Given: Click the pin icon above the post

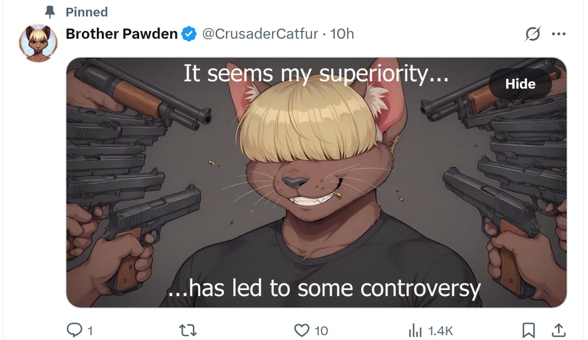Looking at the screenshot, I should (x=49, y=12).
